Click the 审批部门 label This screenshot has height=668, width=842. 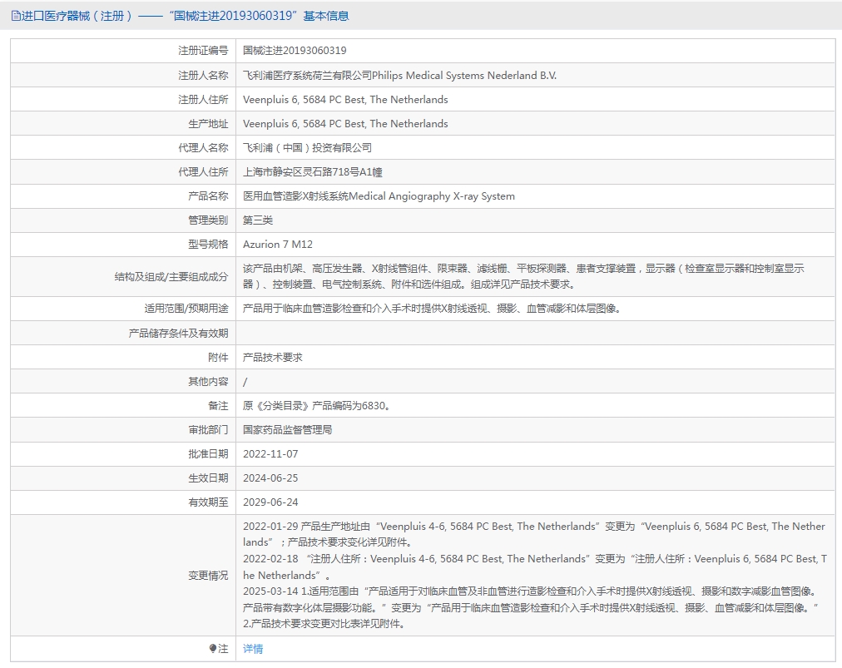[x=208, y=429]
